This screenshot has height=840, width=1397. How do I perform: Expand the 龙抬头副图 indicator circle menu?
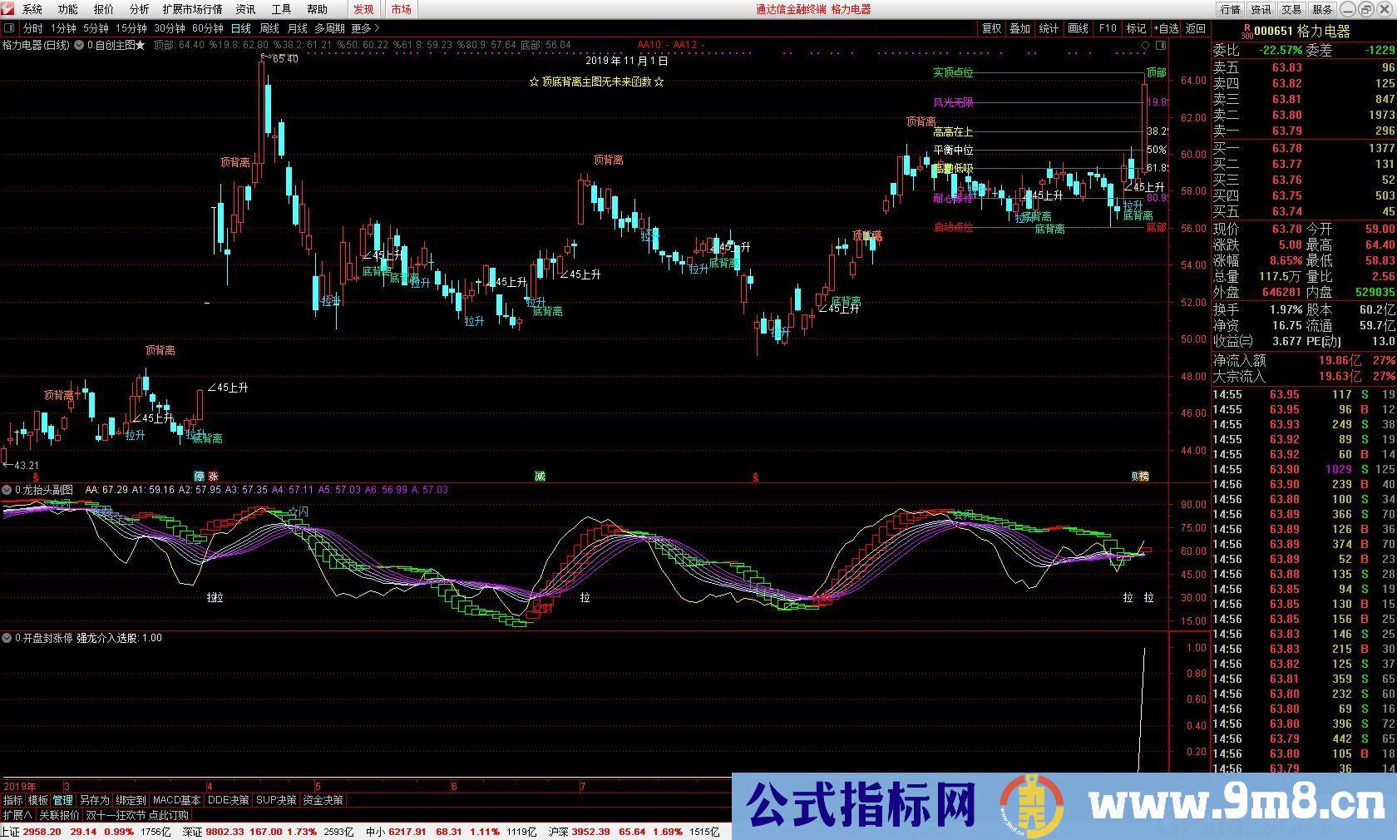(7, 490)
